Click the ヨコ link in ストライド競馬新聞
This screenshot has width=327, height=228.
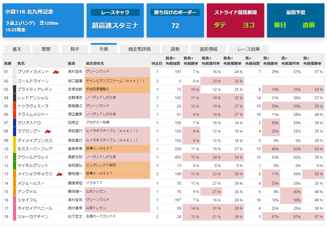[x=248, y=25]
